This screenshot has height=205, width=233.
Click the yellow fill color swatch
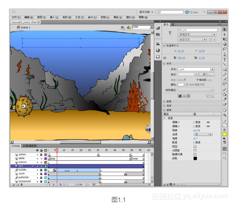tap(224, 134)
